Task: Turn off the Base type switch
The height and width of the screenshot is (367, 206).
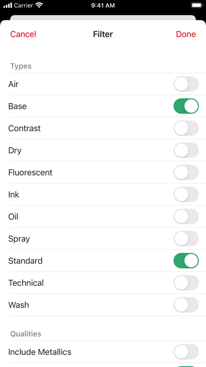Action: coord(186,106)
